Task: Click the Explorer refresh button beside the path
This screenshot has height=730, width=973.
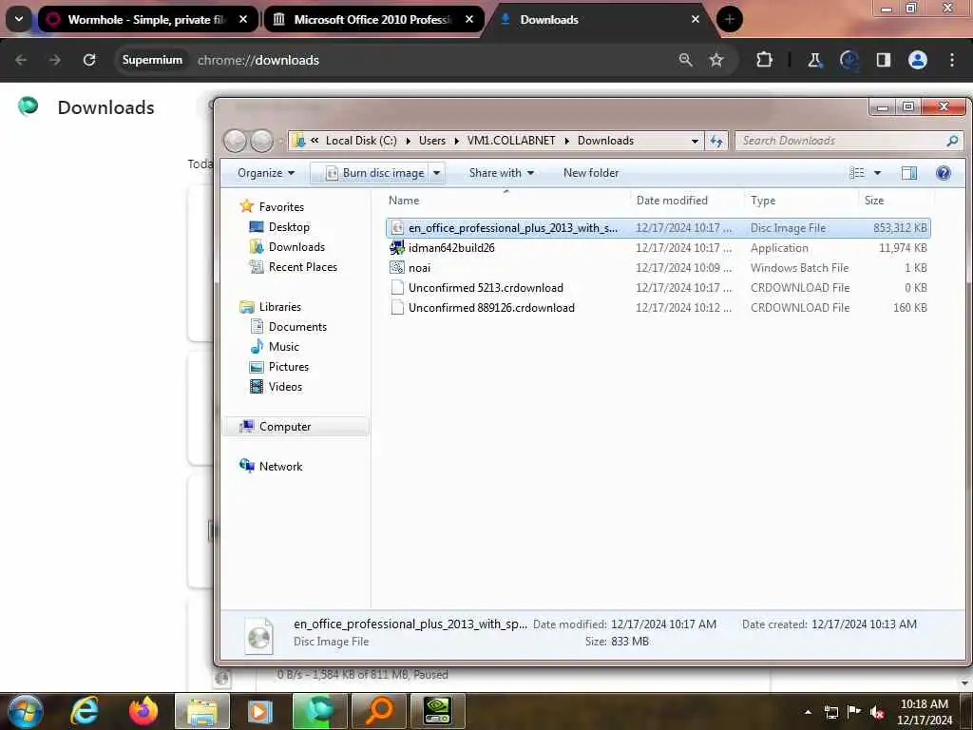Action: click(716, 141)
